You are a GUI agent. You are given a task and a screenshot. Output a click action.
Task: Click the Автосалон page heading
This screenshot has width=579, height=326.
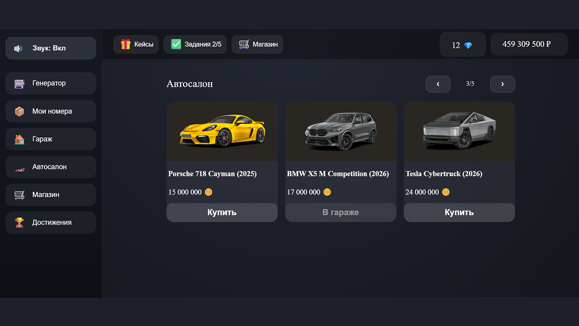click(x=190, y=84)
